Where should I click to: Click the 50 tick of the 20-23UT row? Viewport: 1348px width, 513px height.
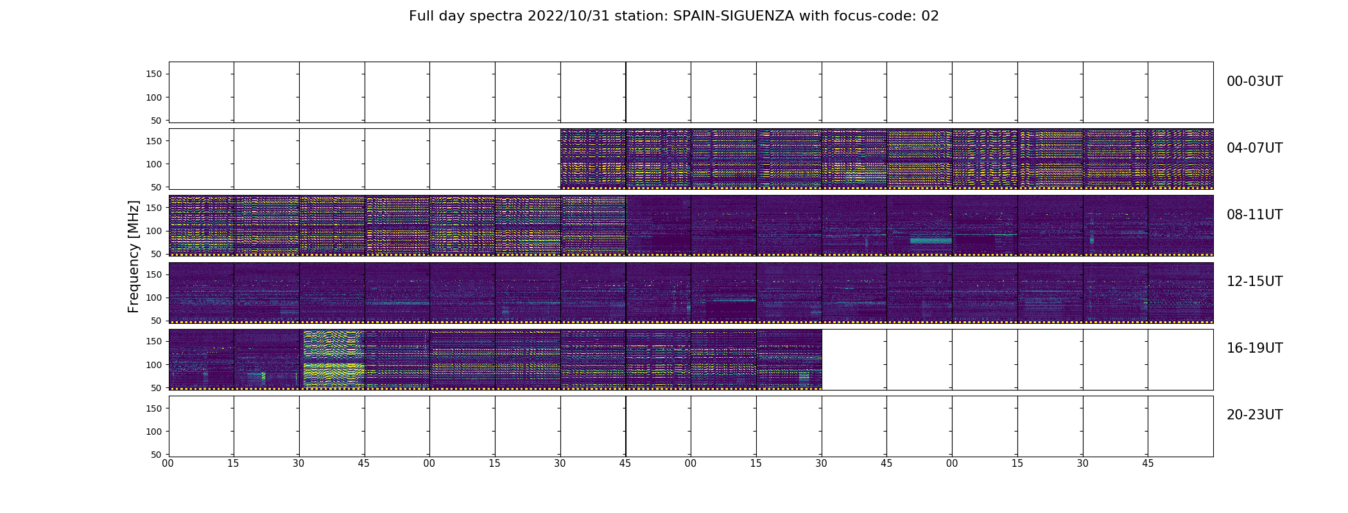157,455
